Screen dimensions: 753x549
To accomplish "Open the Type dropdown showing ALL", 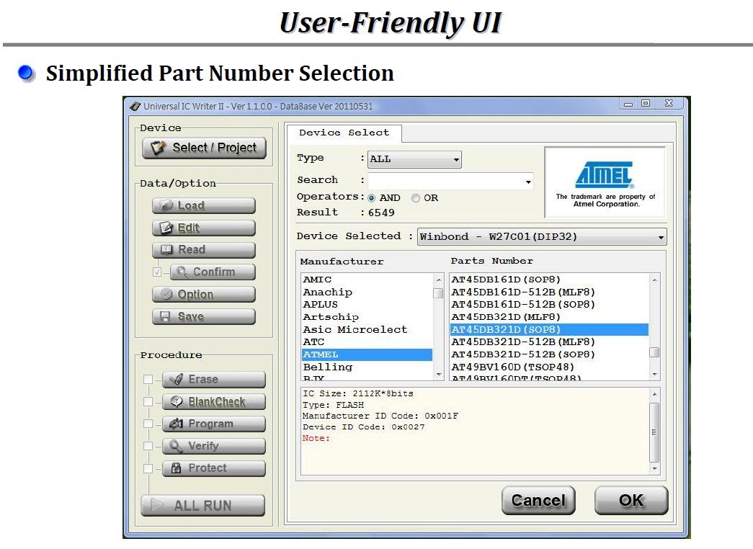I will tap(414, 159).
